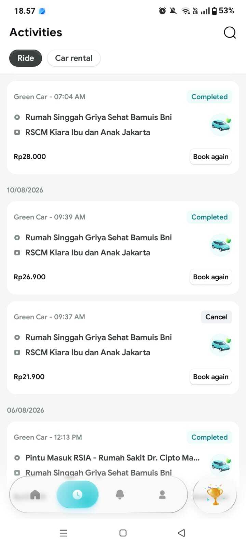Open the profile person icon
This screenshot has height=547, width=246.
[162, 494]
